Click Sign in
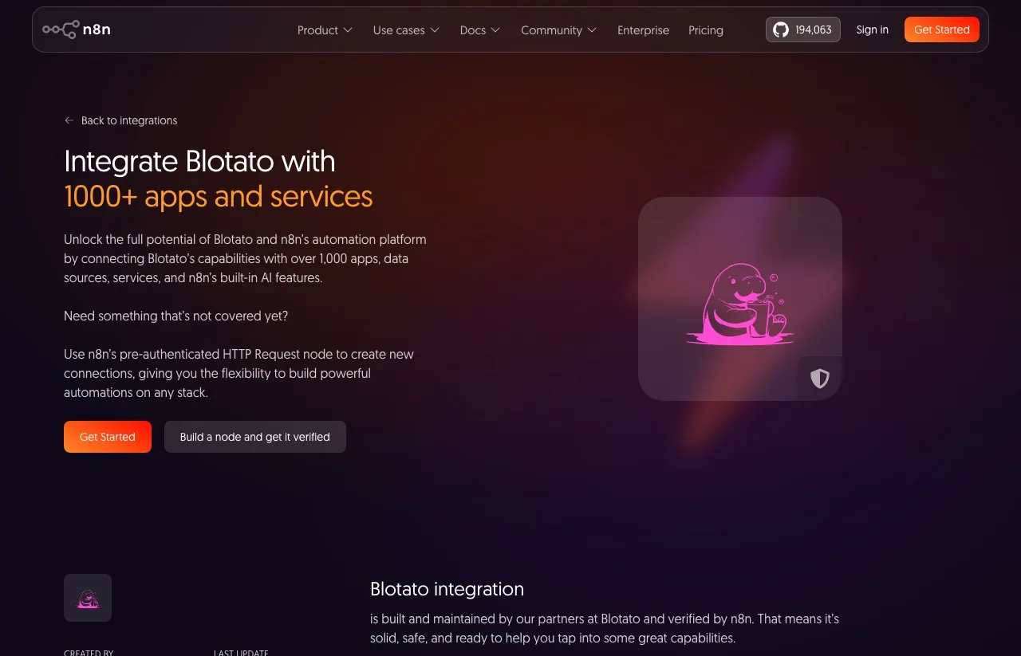 pyautogui.click(x=873, y=29)
